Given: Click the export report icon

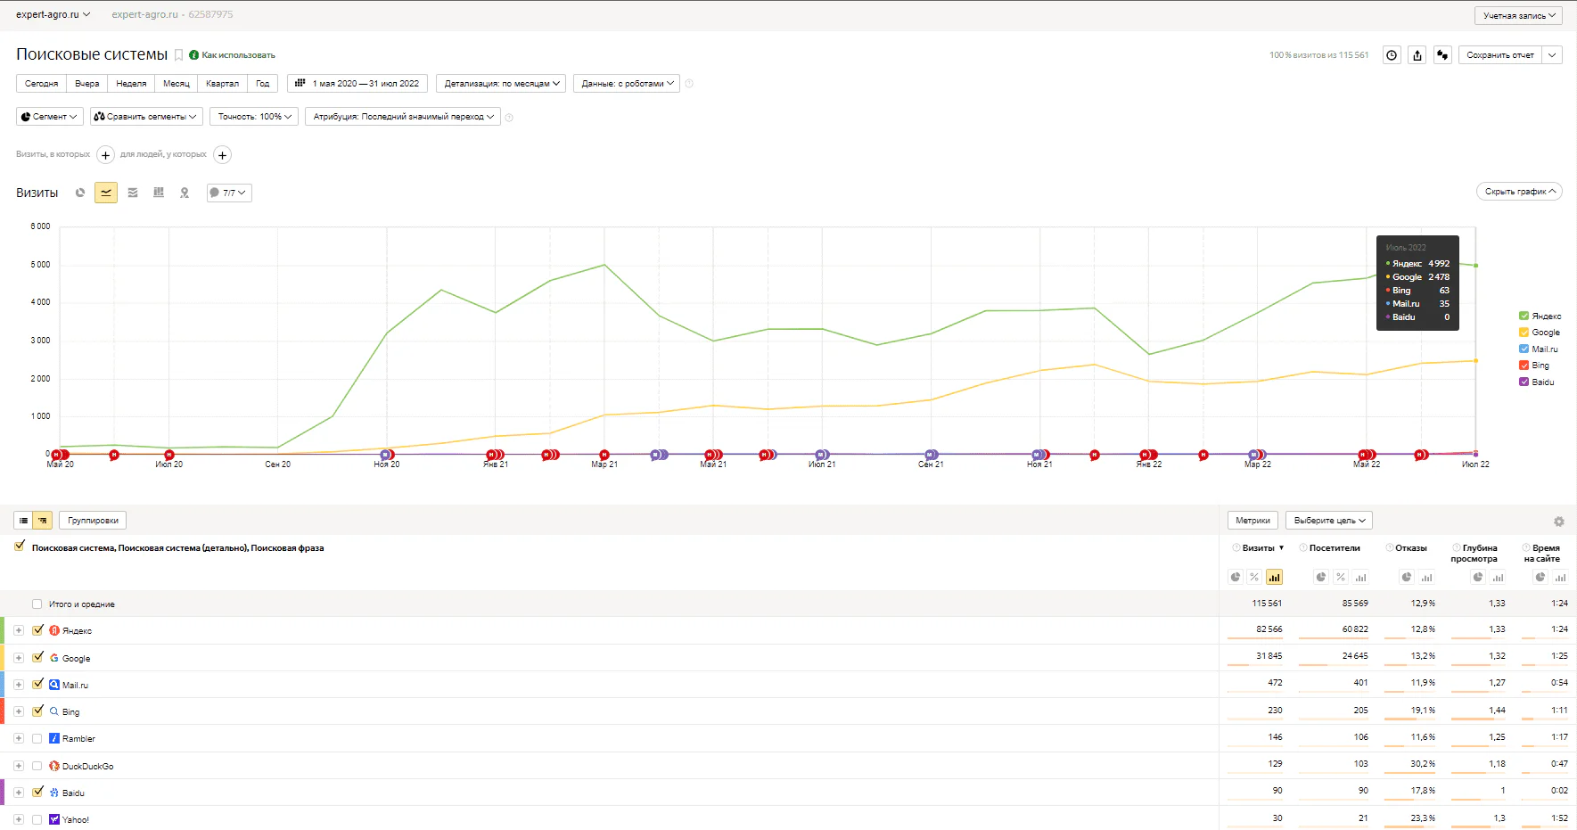Looking at the screenshot, I should click(x=1417, y=55).
